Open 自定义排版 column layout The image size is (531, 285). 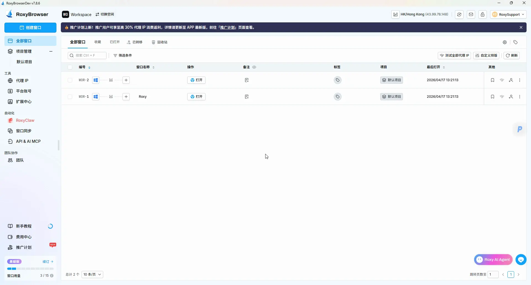point(486,56)
